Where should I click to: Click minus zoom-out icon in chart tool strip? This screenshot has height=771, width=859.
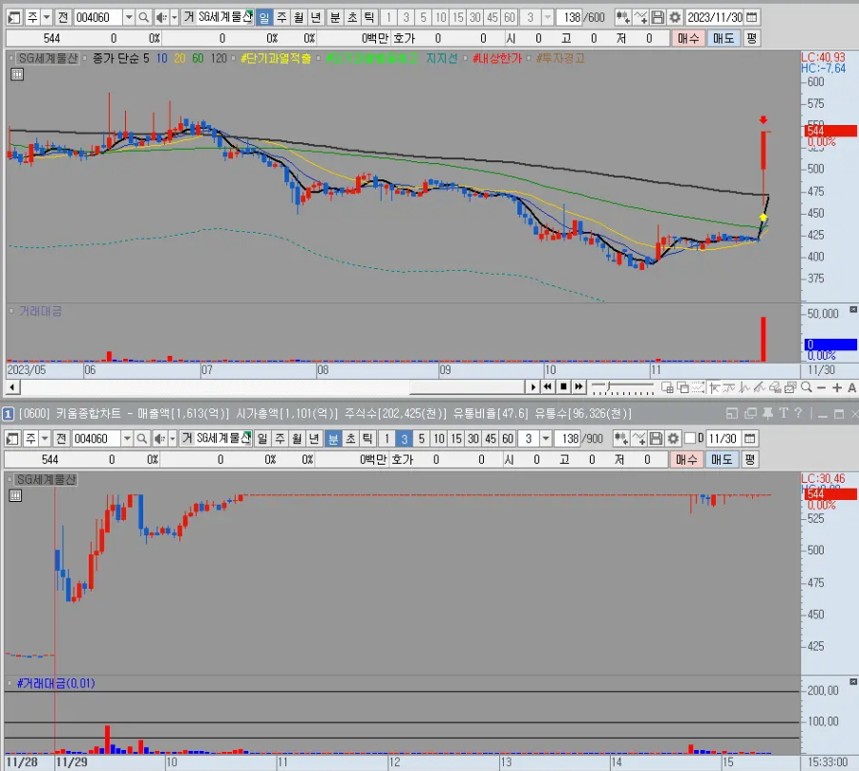(821, 387)
